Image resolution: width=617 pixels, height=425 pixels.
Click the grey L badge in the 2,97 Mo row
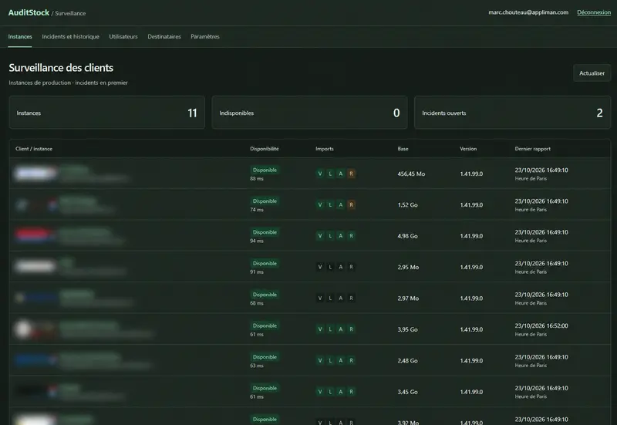point(330,298)
